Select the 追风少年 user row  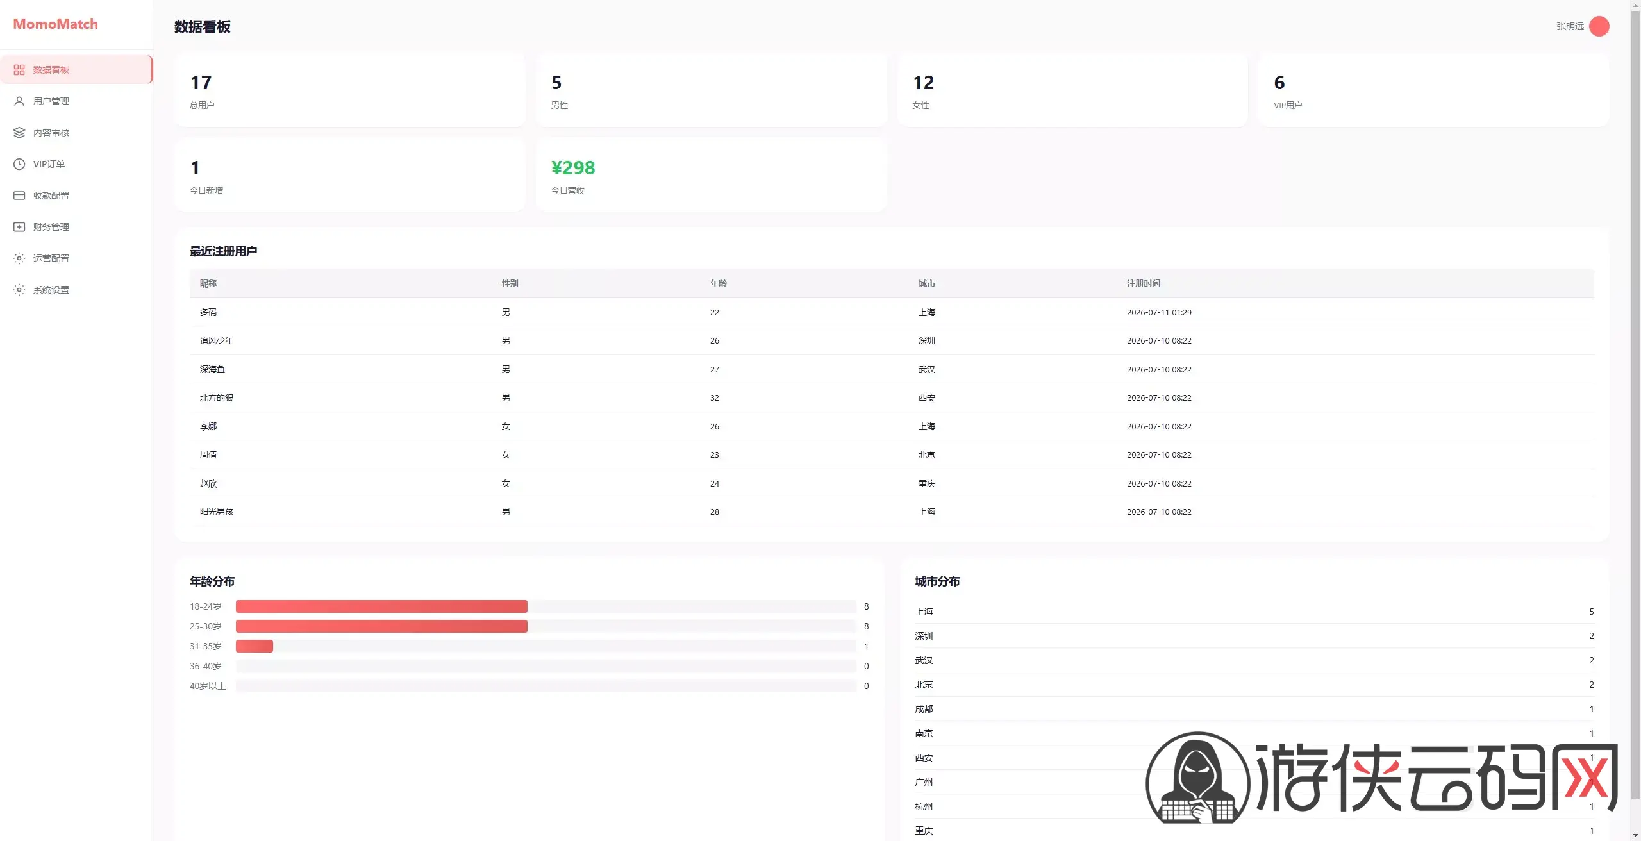click(892, 340)
